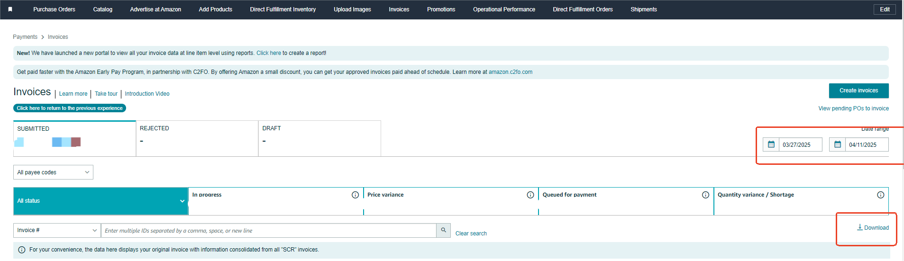
Task: Show info for Price variance
Action: click(x=530, y=195)
